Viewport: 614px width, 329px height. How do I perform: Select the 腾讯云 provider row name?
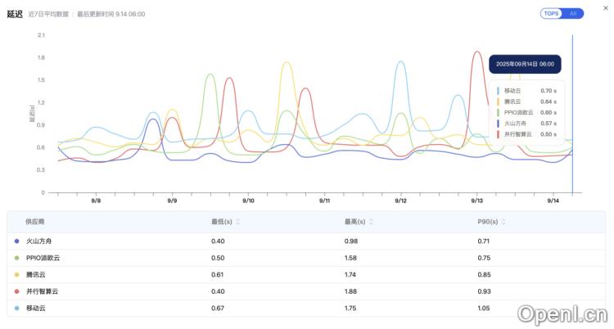[36, 275]
